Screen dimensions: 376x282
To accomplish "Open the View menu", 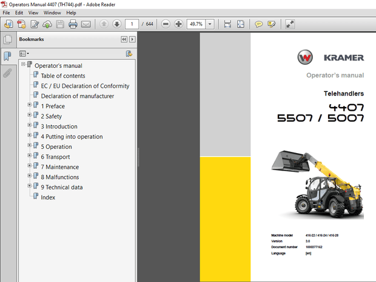I will pos(33,13).
